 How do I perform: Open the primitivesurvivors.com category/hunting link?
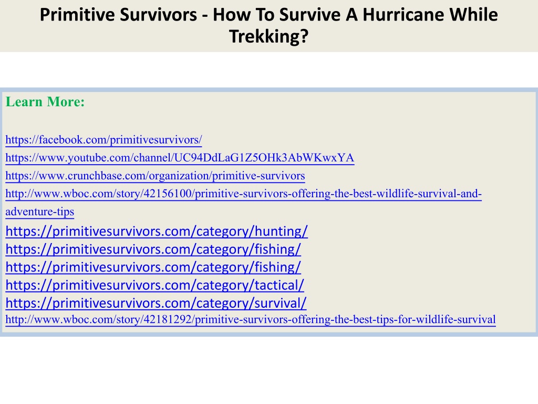point(157,231)
